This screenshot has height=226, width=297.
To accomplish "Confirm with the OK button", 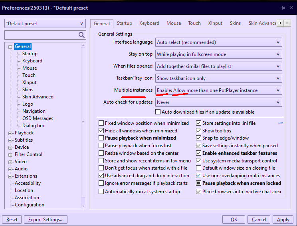I will click(234, 220).
